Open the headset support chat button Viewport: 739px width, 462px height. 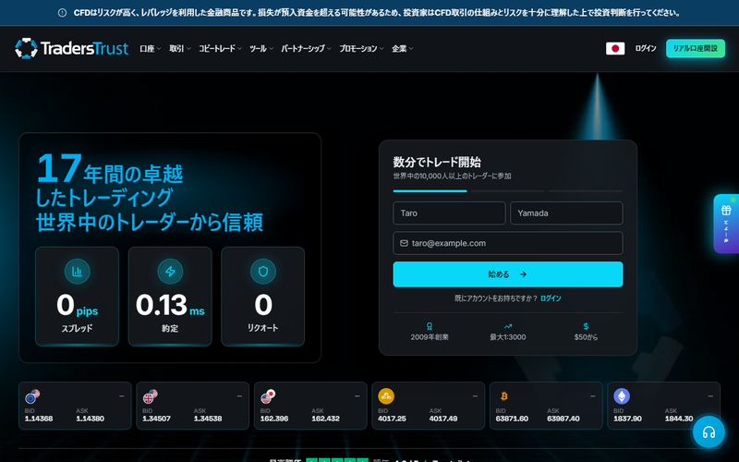coord(709,432)
